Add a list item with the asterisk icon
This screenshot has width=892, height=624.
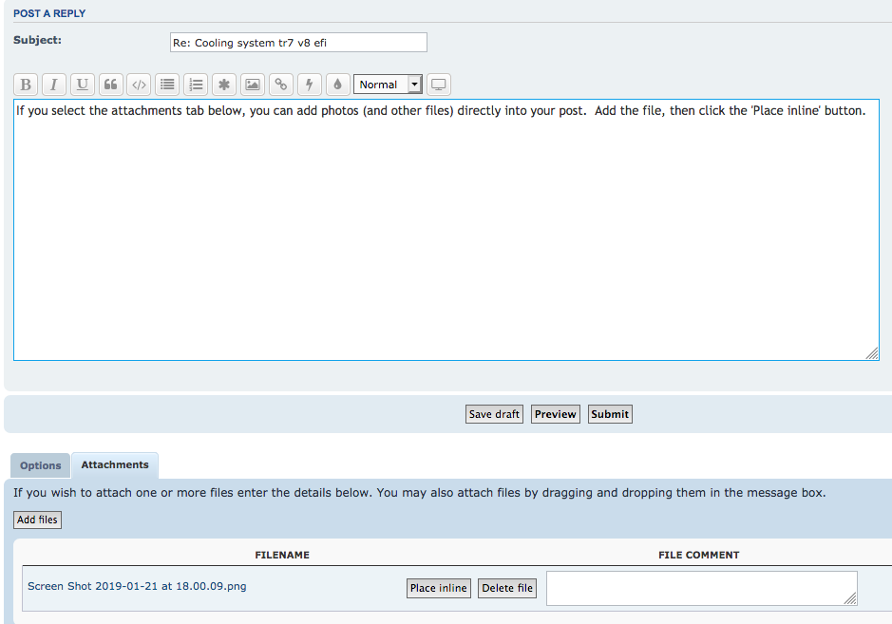click(x=224, y=85)
